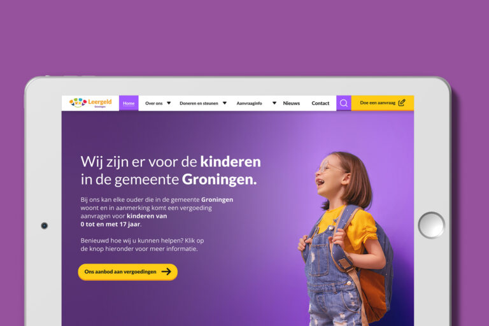Open the search magnifier icon

point(344,103)
